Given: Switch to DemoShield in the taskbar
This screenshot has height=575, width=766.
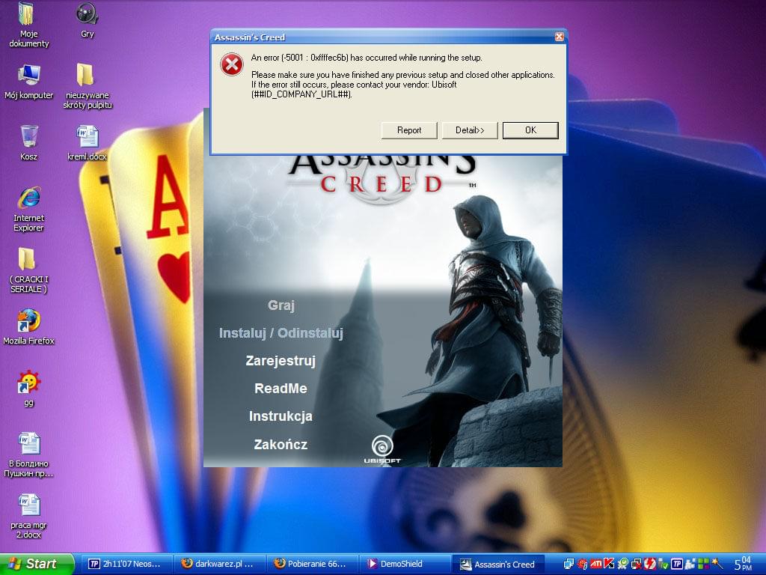Looking at the screenshot, I should 405,564.
